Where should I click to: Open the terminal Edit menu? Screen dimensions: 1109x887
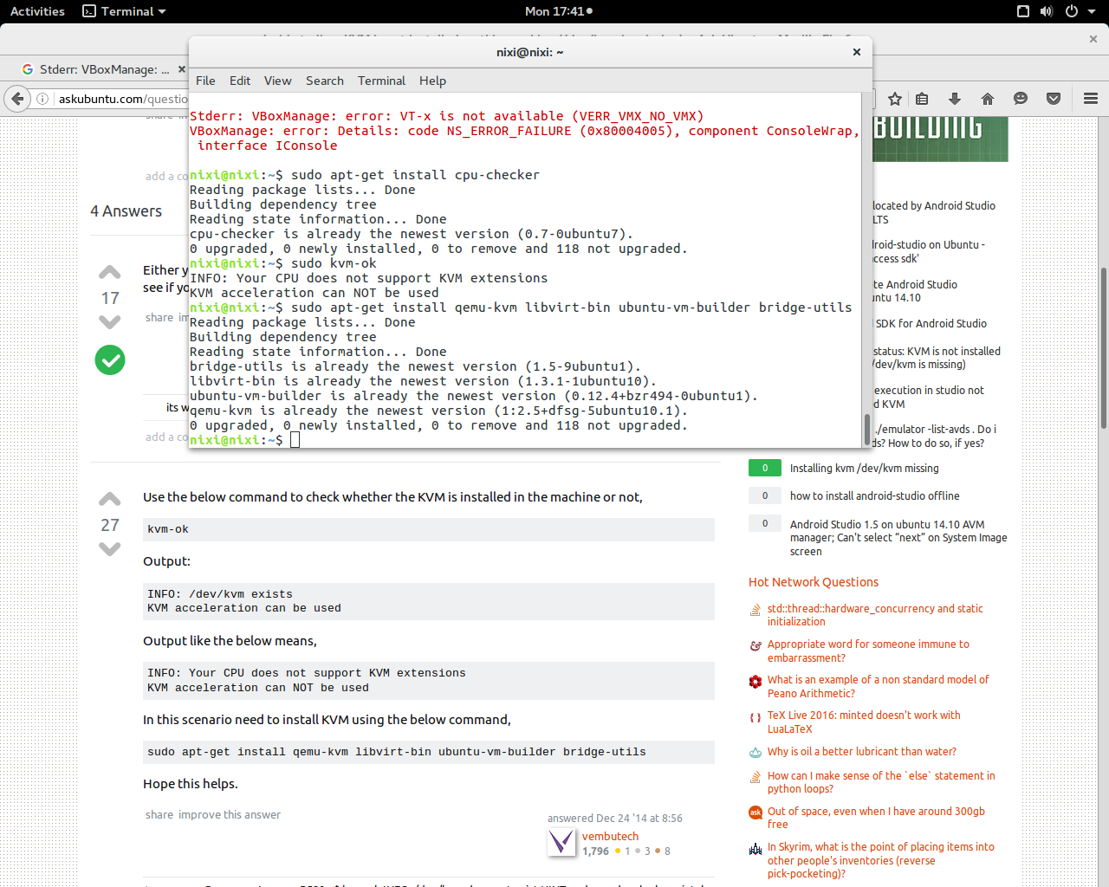(240, 81)
